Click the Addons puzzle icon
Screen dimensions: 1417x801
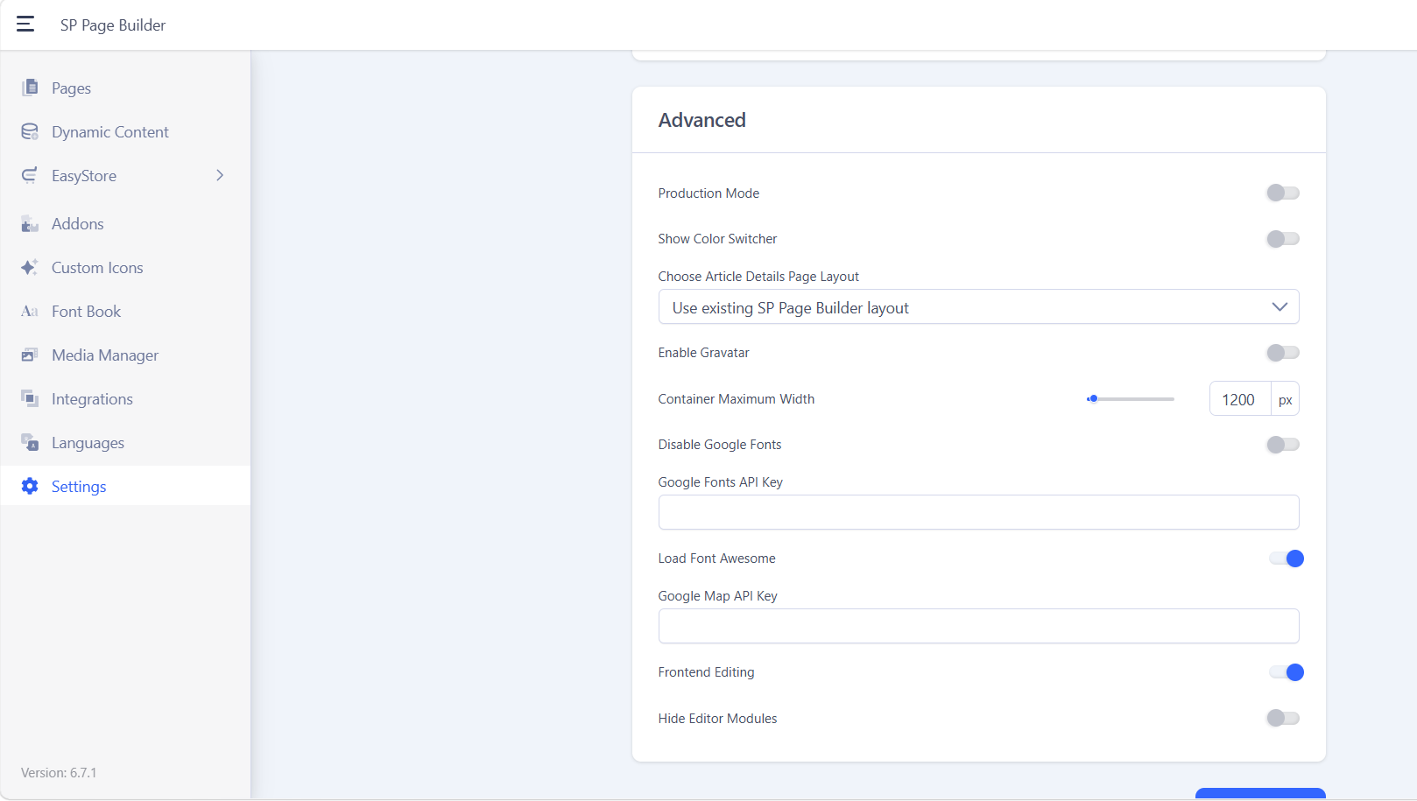tap(30, 223)
